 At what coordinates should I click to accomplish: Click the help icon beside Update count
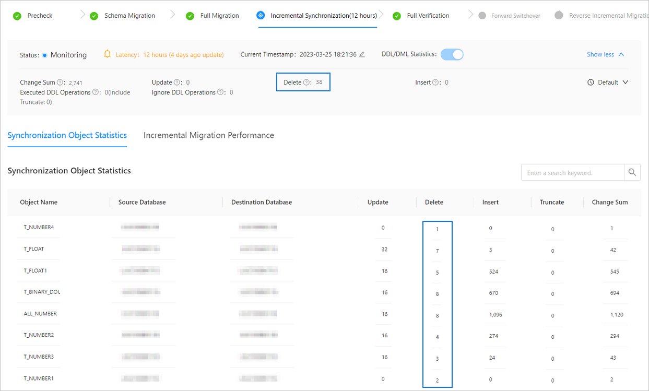tap(178, 82)
